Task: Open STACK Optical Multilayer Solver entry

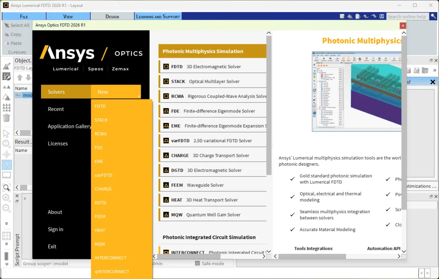Action: (213, 82)
